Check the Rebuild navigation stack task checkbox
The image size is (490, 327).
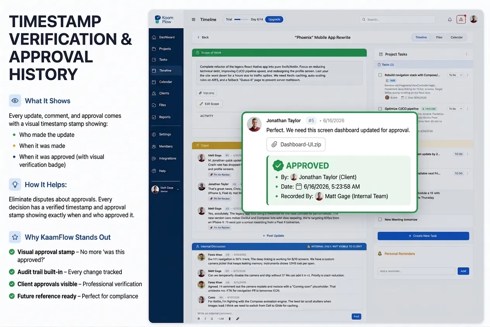coord(380,75)
